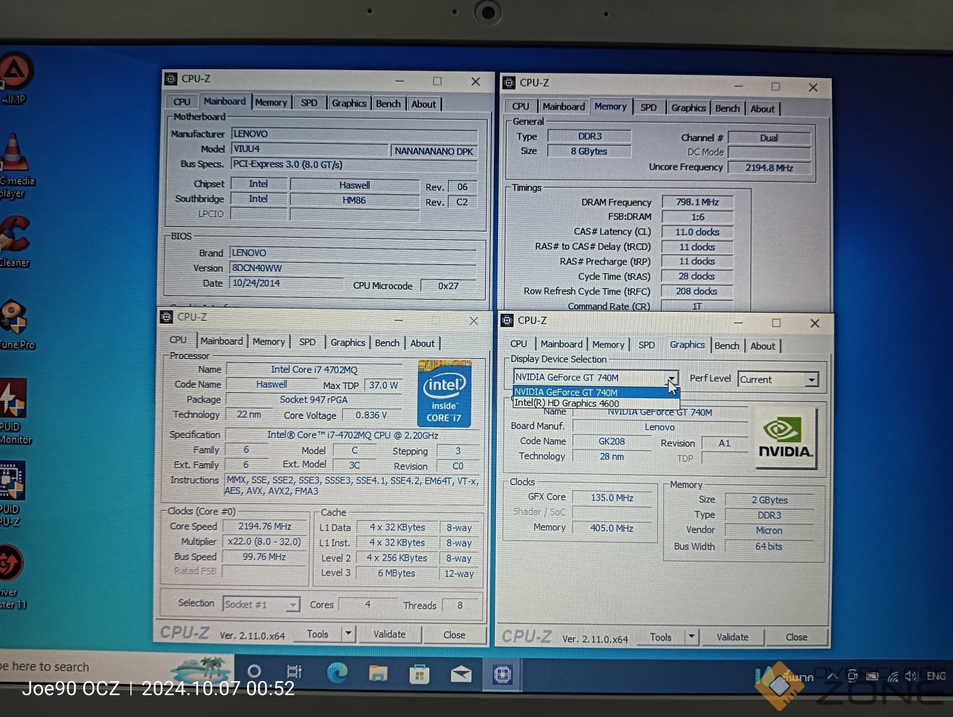
Task: Expand Tools arrow in CPU window
Action: click(x=348, y=633)
